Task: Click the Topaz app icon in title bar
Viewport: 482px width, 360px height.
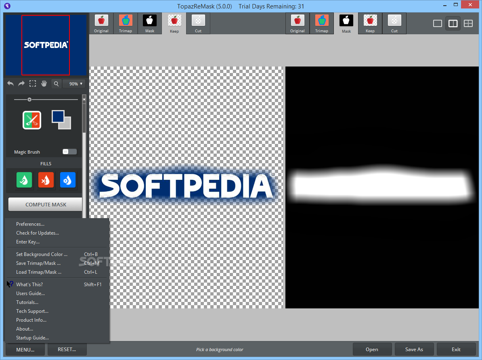Action: 7,6
